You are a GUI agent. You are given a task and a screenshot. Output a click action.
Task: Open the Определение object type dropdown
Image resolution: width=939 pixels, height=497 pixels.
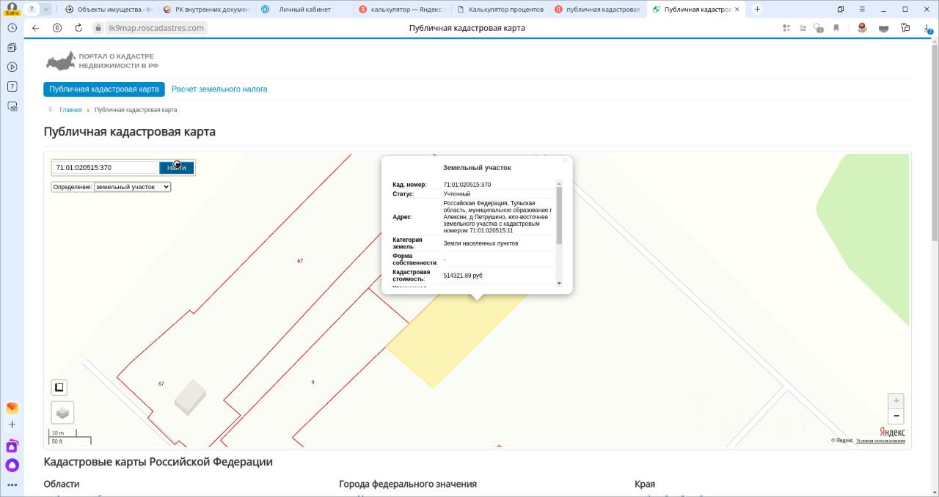[x=132, y=187]
